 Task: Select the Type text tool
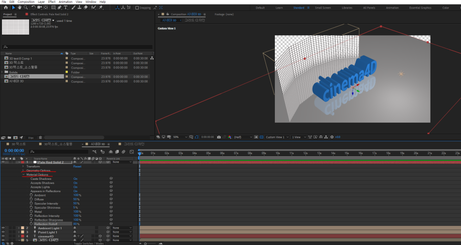click(x=65, y=8)
